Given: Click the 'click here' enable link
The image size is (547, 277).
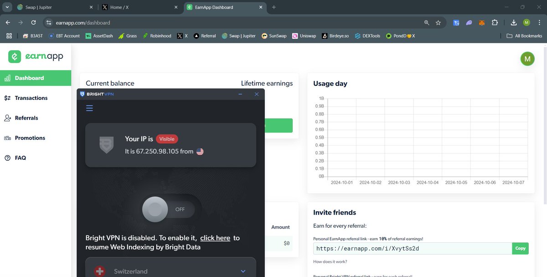Looking at the screenshot, I should (x=215, y=238).
